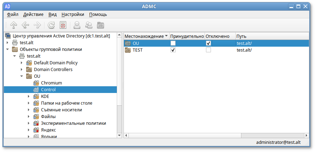Screen dimensions: 315x152
Task: Click the TEST name in the table
Action: (x=138, y=50)
